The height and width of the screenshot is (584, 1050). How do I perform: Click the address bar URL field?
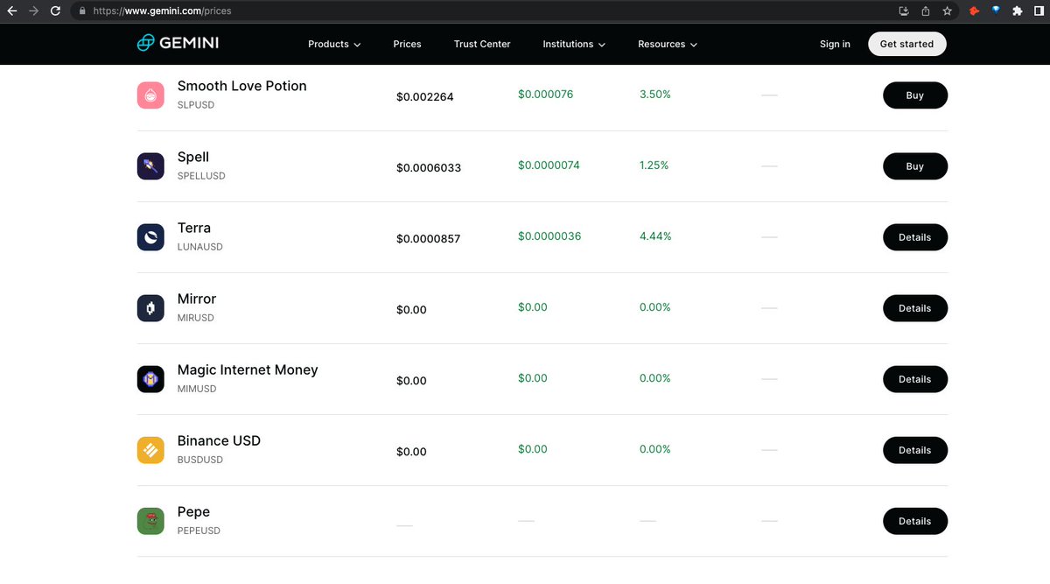481,11
